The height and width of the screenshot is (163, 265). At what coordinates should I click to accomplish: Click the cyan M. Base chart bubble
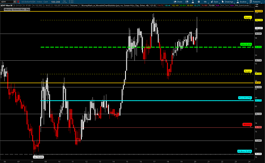(x=245, y=151)
